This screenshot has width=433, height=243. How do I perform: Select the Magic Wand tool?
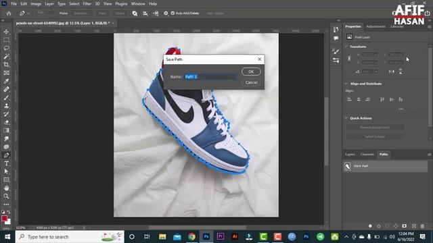6,57
